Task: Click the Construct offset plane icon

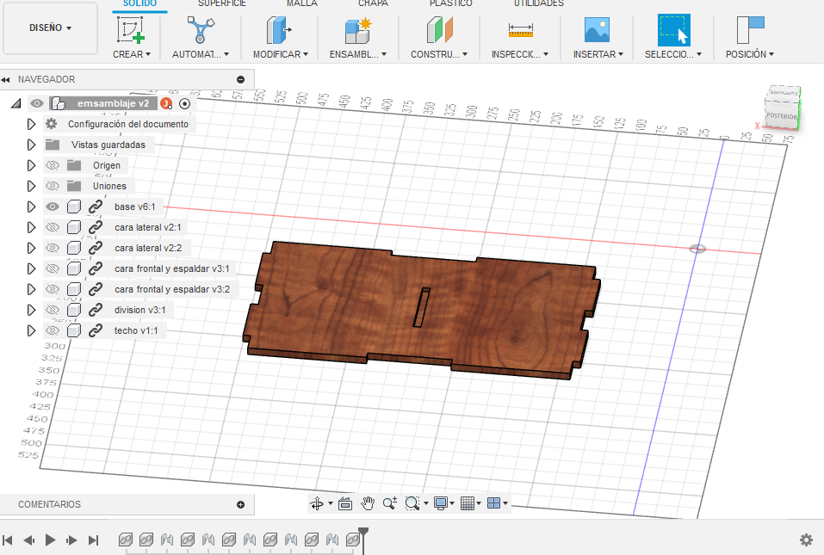Action: pyautogui.click(x=439, y=30)
